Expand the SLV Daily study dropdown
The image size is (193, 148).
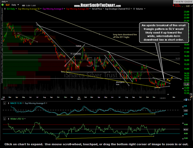[16, 9]
